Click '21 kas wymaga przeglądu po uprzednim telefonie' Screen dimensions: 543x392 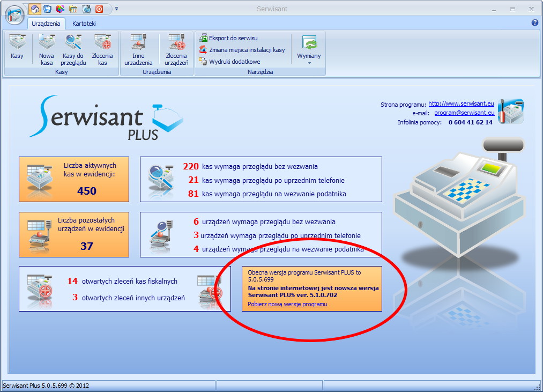(266, 180)
